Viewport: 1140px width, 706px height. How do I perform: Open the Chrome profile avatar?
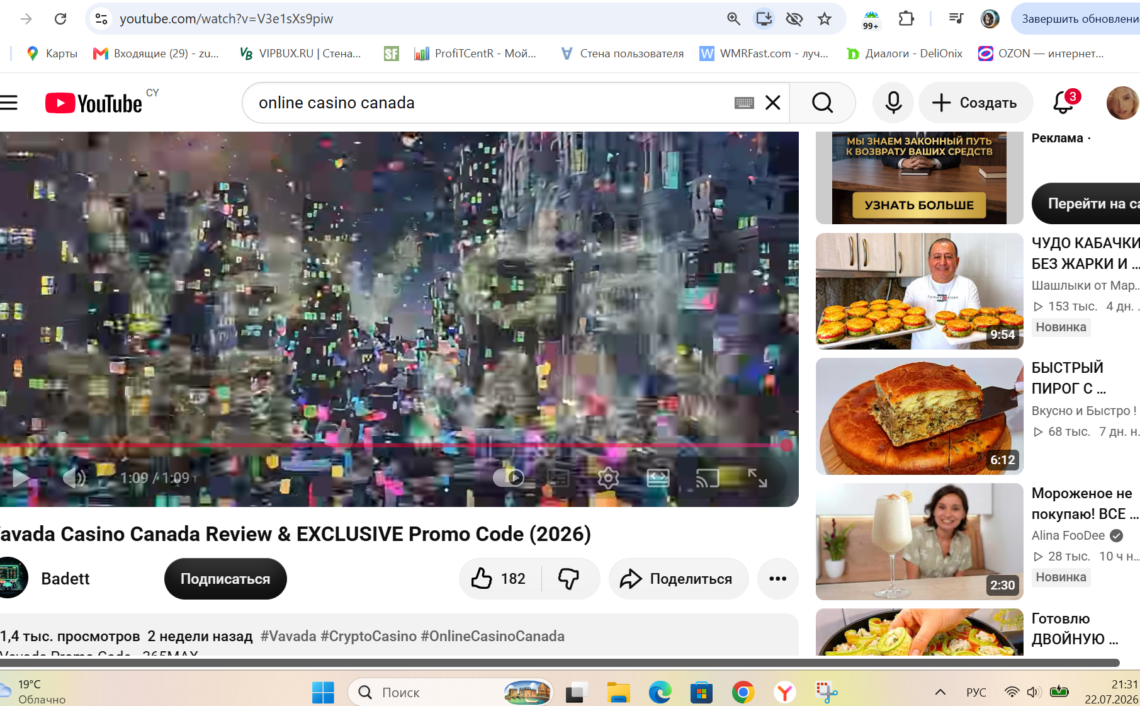point(990,19)
